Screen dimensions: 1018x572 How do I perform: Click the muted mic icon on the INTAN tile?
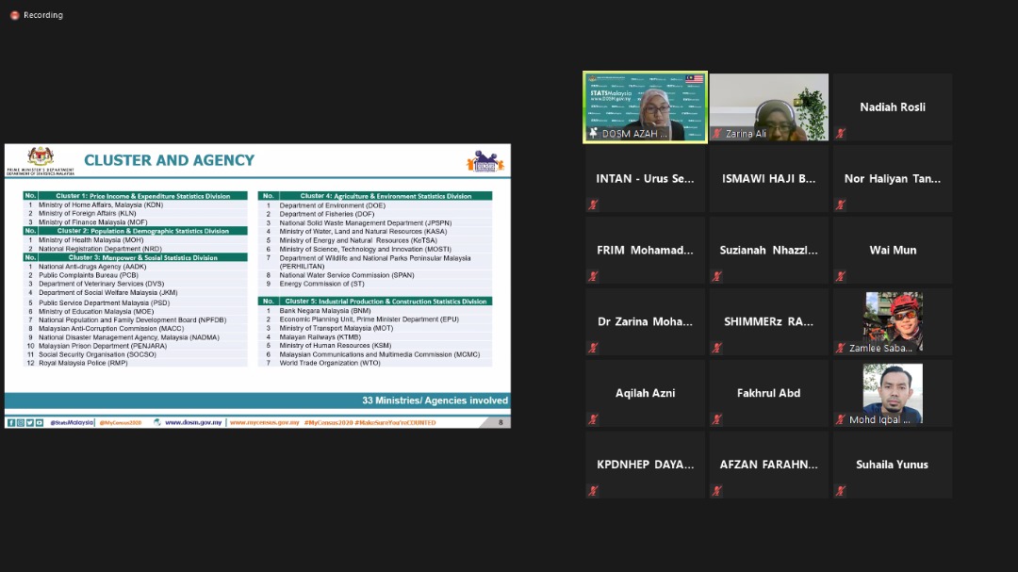[x=593, y=204]
